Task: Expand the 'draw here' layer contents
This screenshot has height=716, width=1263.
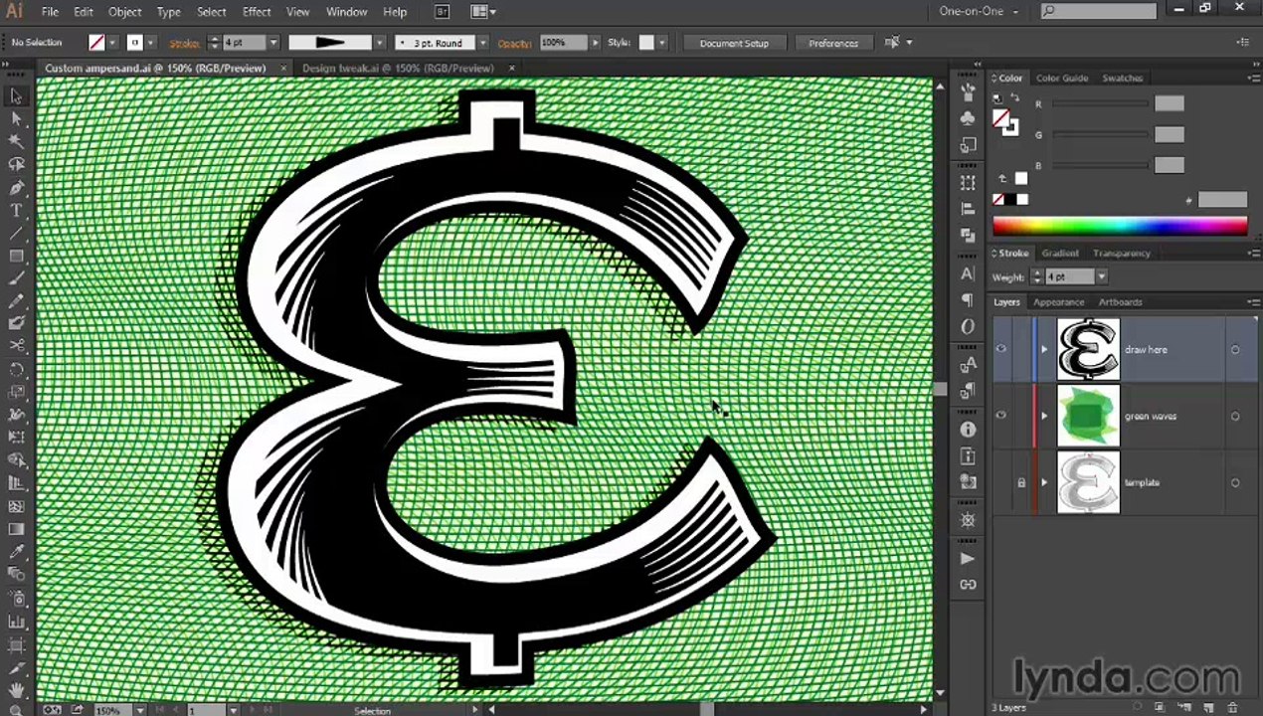Action: click(1044, 349)
